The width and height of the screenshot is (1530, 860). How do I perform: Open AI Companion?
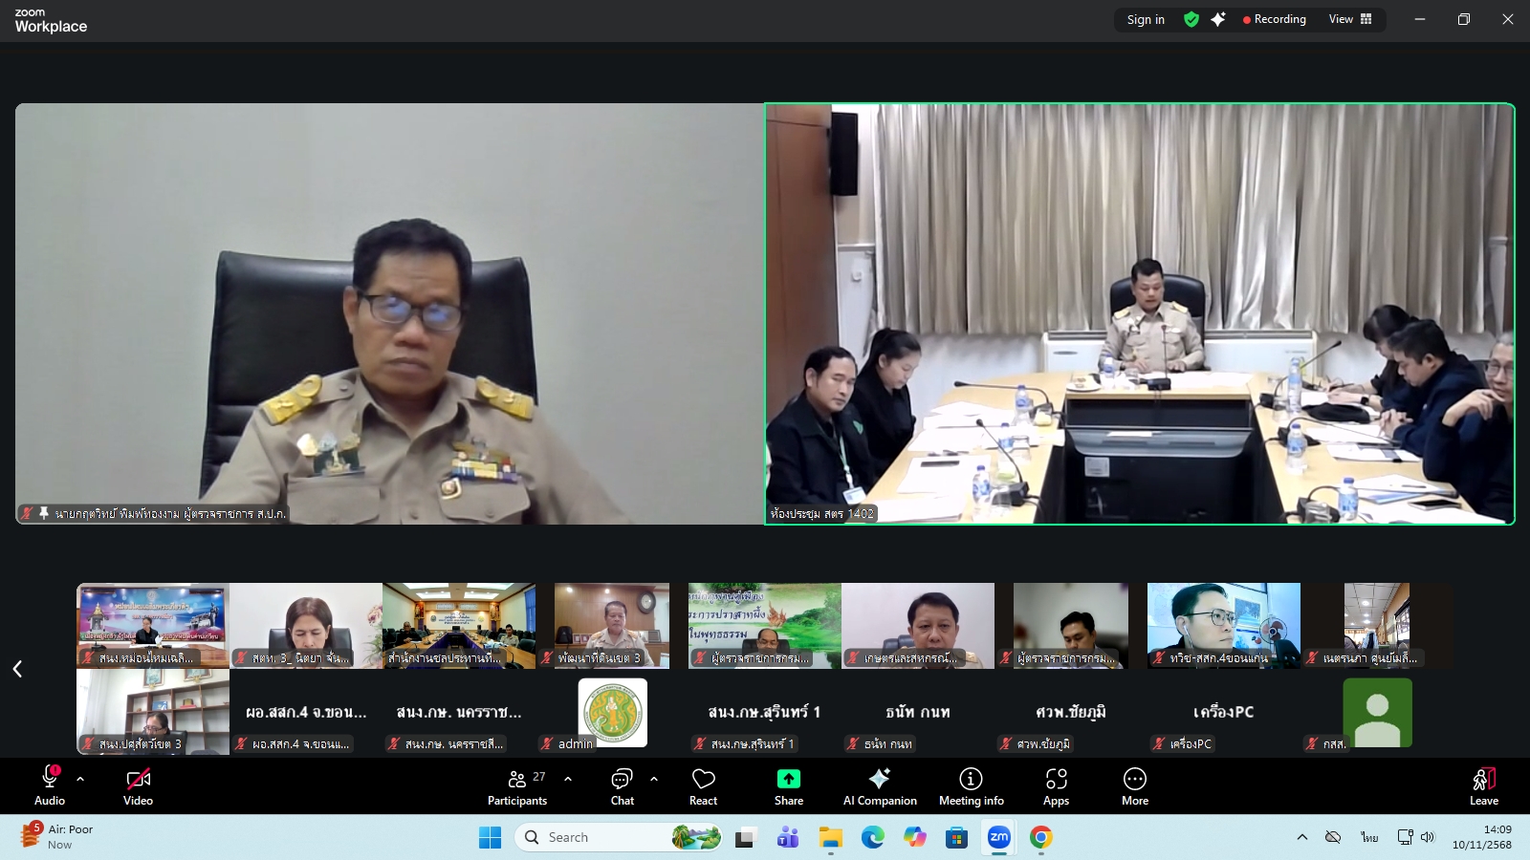(x=879, y=785)
